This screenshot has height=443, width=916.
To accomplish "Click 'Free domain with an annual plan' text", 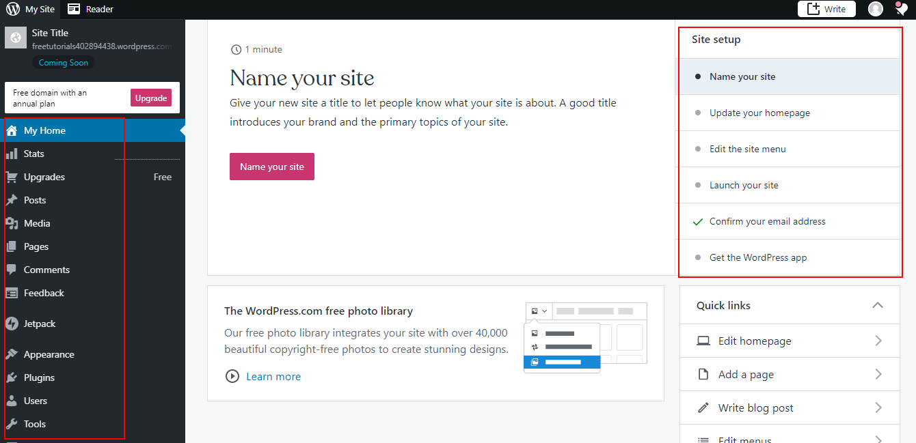I will 50,98.
